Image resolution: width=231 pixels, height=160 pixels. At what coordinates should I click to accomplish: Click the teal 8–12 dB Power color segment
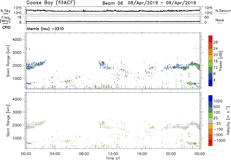click(210, 70)
